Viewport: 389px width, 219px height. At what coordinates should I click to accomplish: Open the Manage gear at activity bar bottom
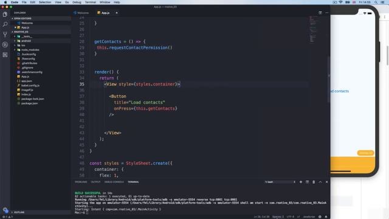click(x=5, y=210)
